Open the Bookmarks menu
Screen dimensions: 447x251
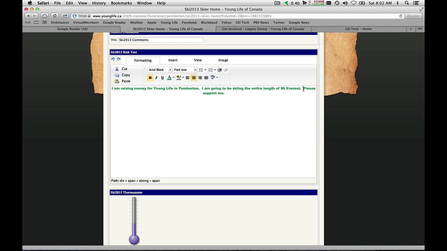click(x=121, y=3)
